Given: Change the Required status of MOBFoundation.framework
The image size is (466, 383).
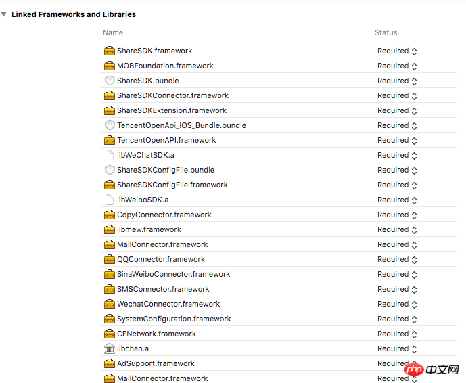Looking at the screenshot, I should click(x=397, y=66).
